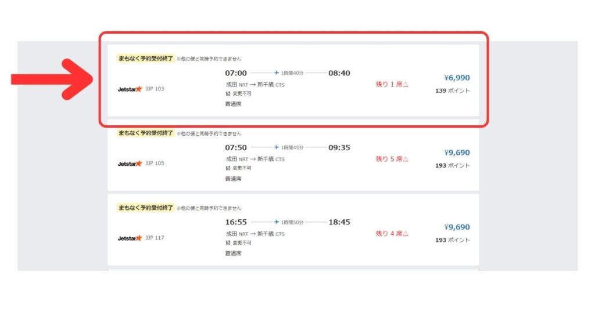
Task: Click the Jetstar logo for flight JJP 103
Action: click(130, 89)
